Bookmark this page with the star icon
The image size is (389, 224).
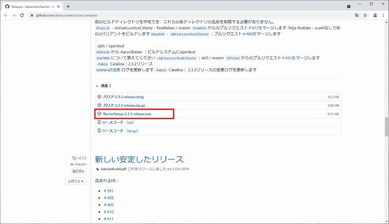365,16
